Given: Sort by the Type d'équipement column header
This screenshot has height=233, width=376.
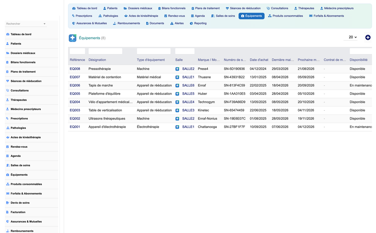Looking at the screenshot, I should 151,60.
